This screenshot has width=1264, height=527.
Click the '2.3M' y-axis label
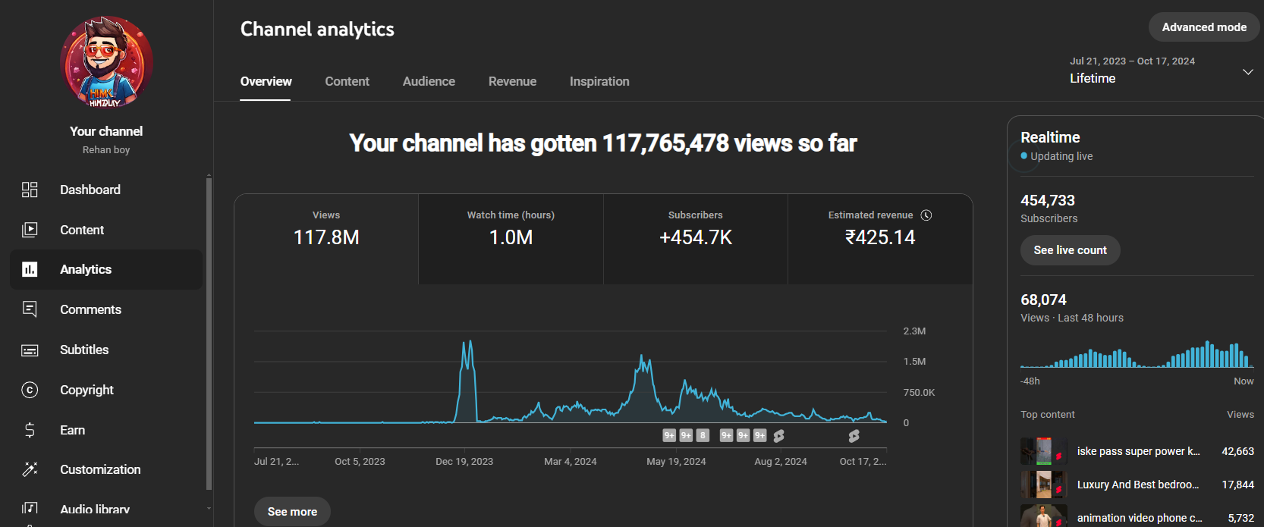[x=914, y=331]
